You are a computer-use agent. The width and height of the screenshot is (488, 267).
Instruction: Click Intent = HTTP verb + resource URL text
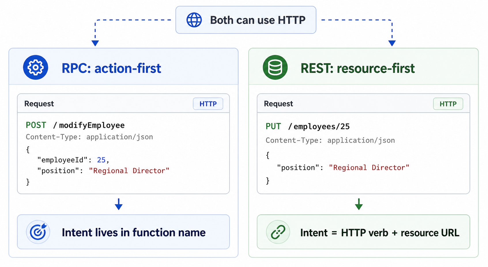point(380,233)
